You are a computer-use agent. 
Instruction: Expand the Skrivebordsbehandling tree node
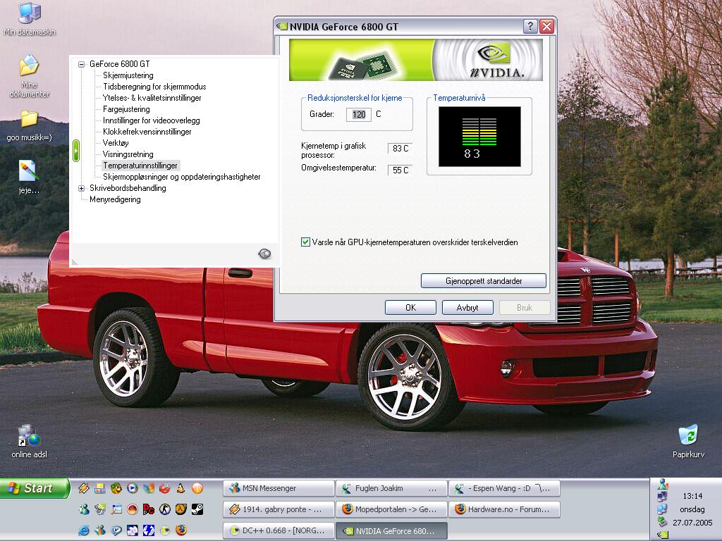point(82,188)
